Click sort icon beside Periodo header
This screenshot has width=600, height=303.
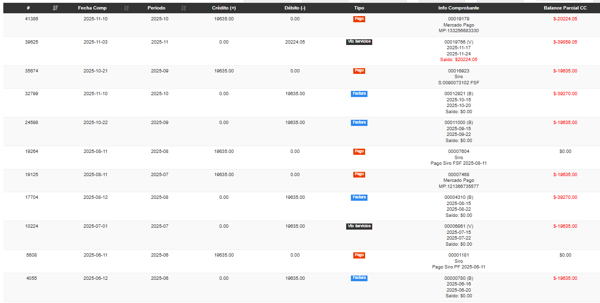(184, 8)
